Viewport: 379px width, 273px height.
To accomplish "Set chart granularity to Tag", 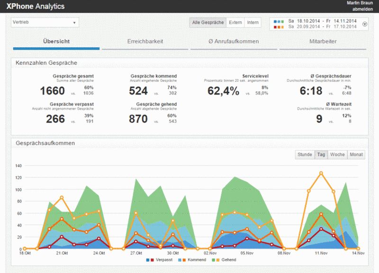I will click(x=321, y=155).
